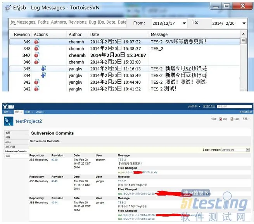Screen dimensions: 254x224
Task: Click the testProject2 project title link
Action: click(29, 121)
